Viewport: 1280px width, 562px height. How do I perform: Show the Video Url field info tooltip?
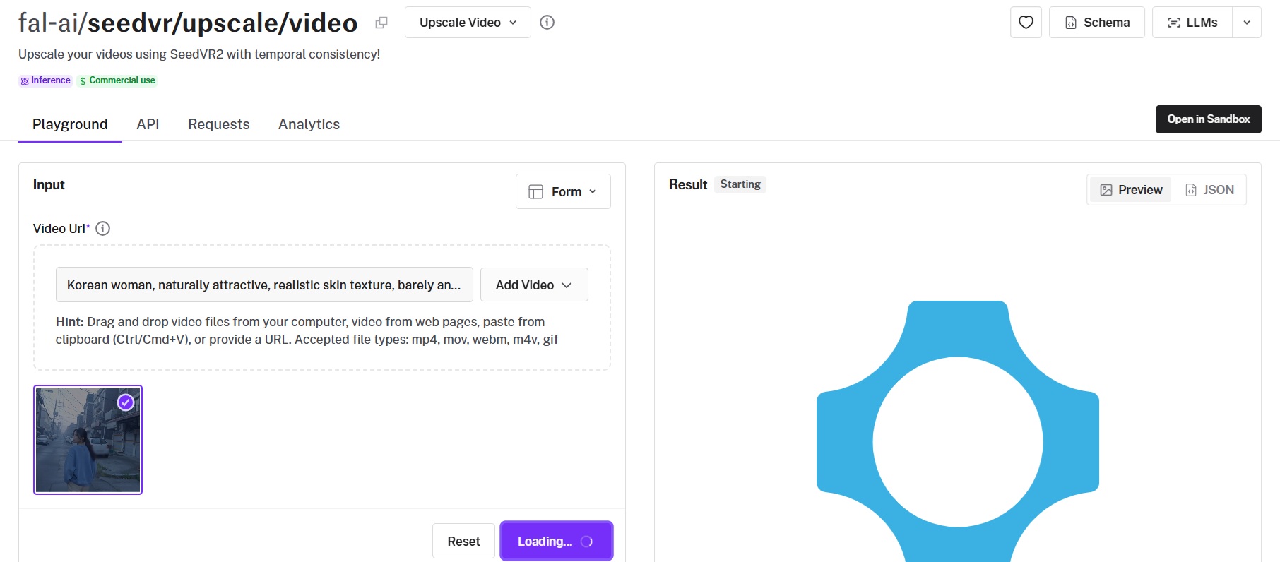(103, 228)
